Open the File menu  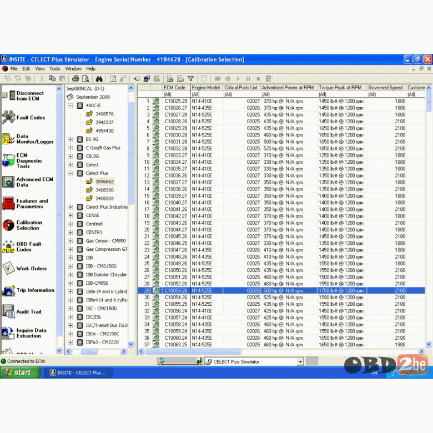pyautogui.click(x=14, y=69)
